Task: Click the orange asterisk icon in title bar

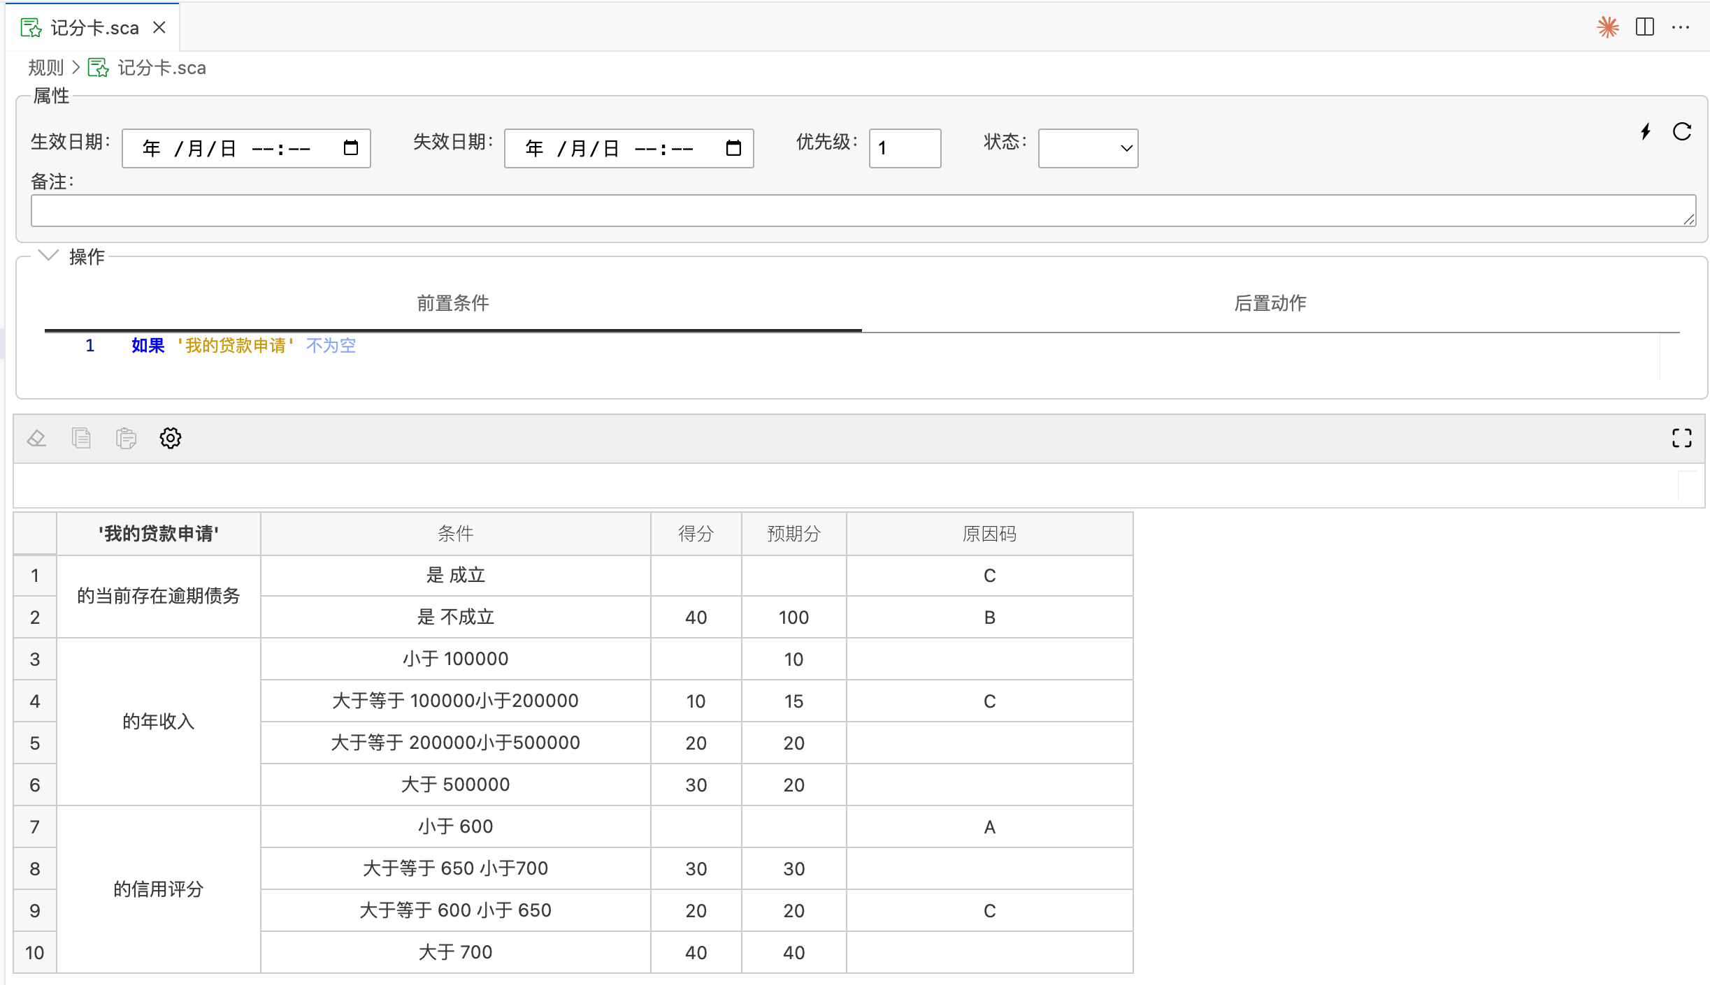Action: pyautogui.click(x=1608, y=27)
